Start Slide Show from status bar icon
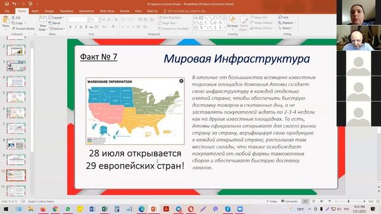The height and width of the screenshot is (214, 381). (x=329, y=201)
